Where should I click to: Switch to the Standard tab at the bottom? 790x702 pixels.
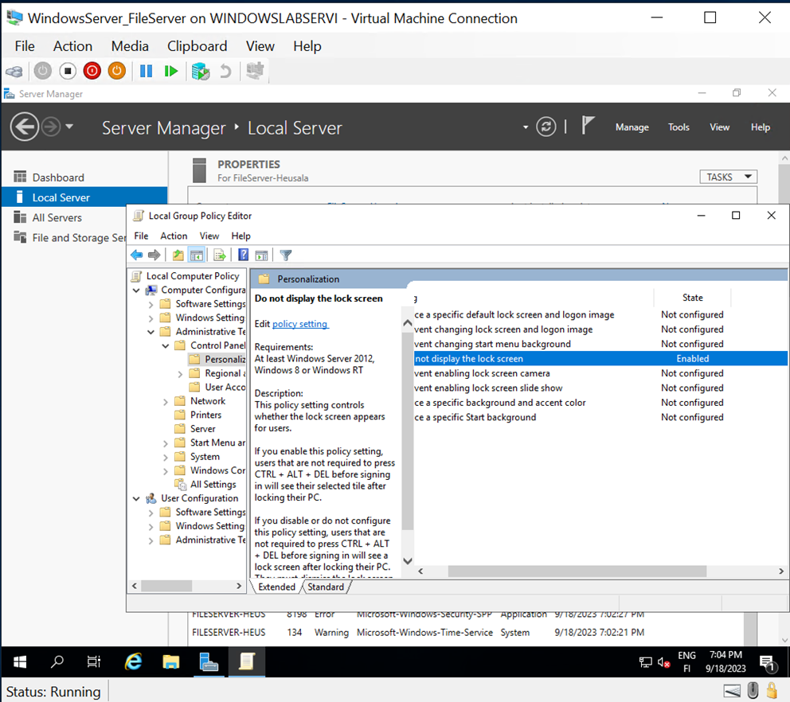pyautogui.click(x=326, y=587)
